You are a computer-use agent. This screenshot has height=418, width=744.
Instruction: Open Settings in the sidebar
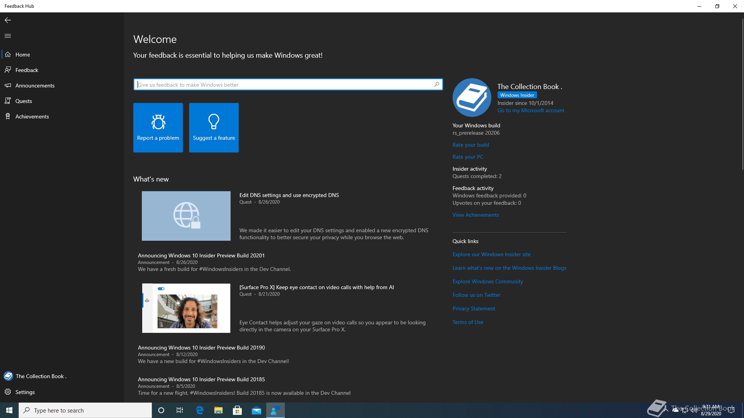[62, 392]
